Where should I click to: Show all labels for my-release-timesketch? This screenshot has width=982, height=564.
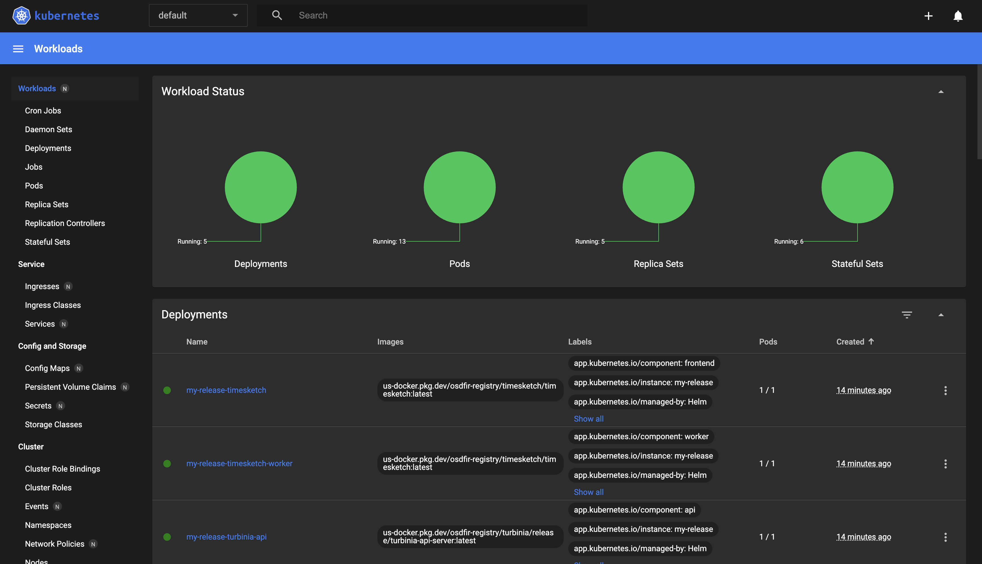tap(588, 419)
